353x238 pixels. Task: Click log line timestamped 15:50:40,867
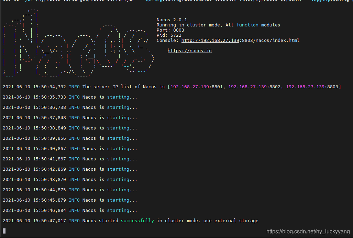point(70,149)
